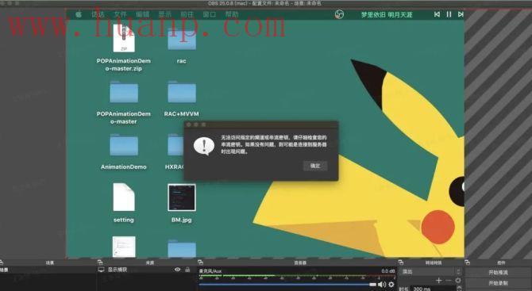Open the 文件 menu

click(120, 14)
